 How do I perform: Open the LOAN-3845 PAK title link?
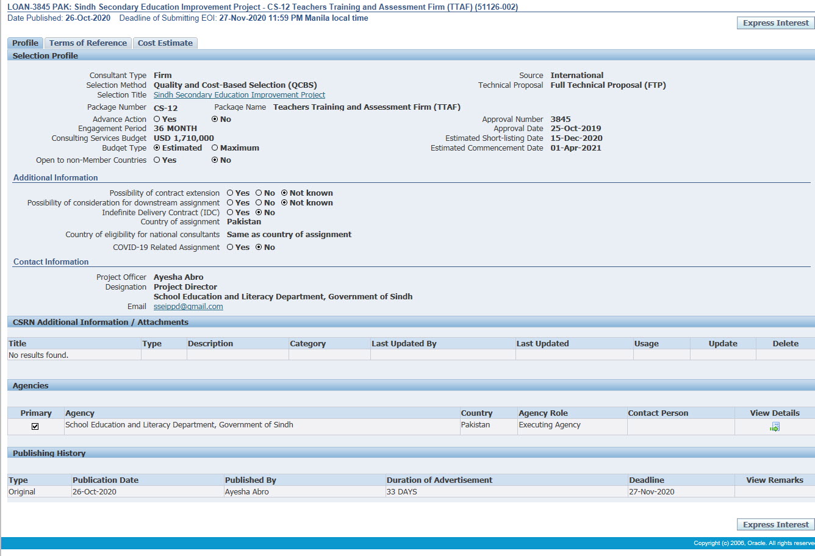[262, 7]
